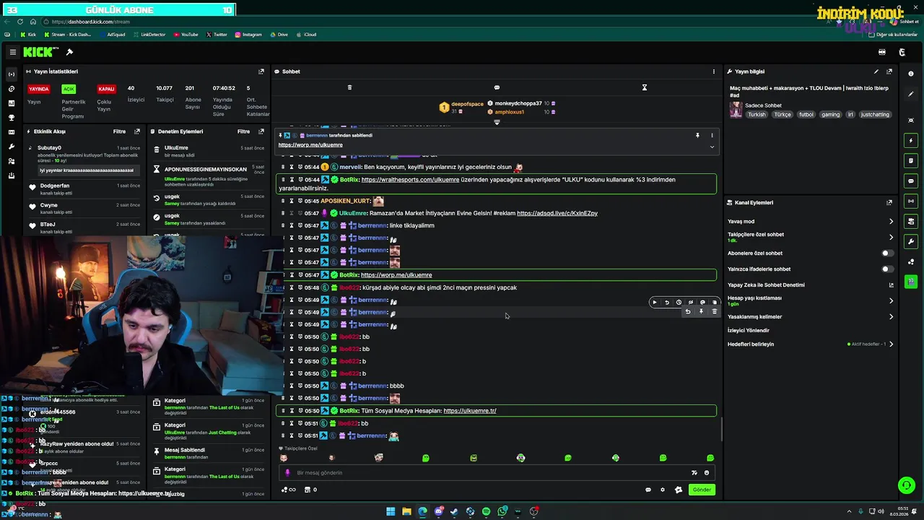The image size is (924, 520).
Task: Click the browser address bar
Action: point(433,22)
